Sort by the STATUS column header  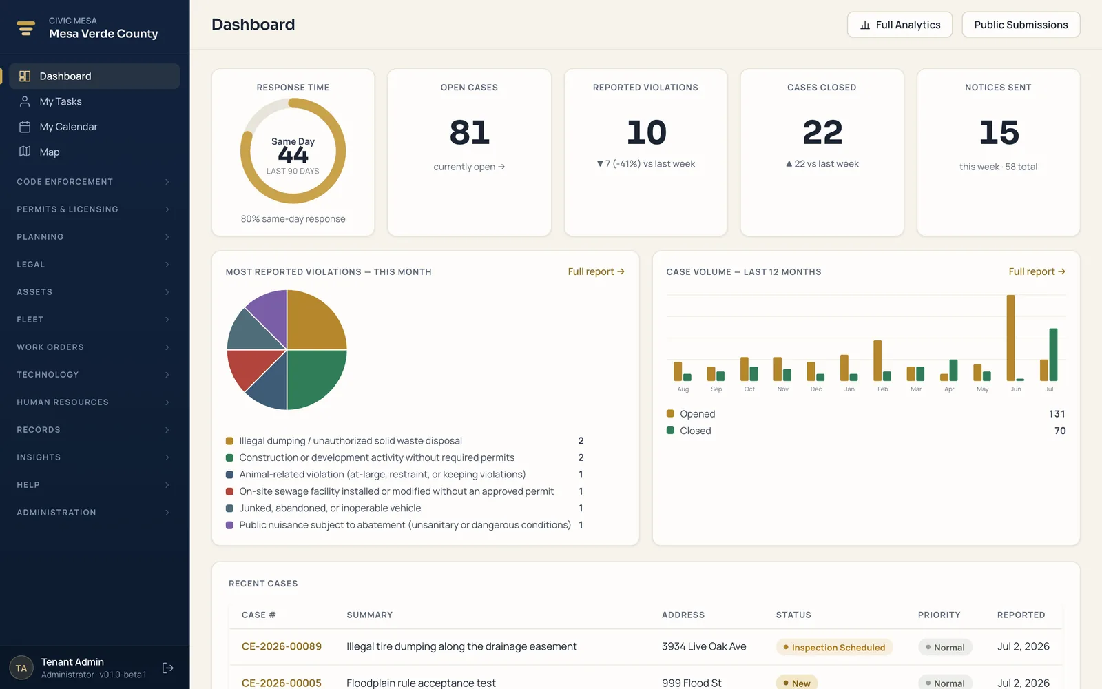click(x=793, y=615)
